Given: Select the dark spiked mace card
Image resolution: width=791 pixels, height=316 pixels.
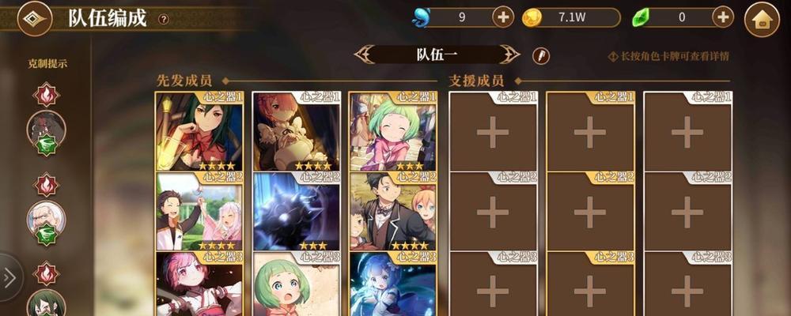Looking at the screenshot, I should pos(297,211).
